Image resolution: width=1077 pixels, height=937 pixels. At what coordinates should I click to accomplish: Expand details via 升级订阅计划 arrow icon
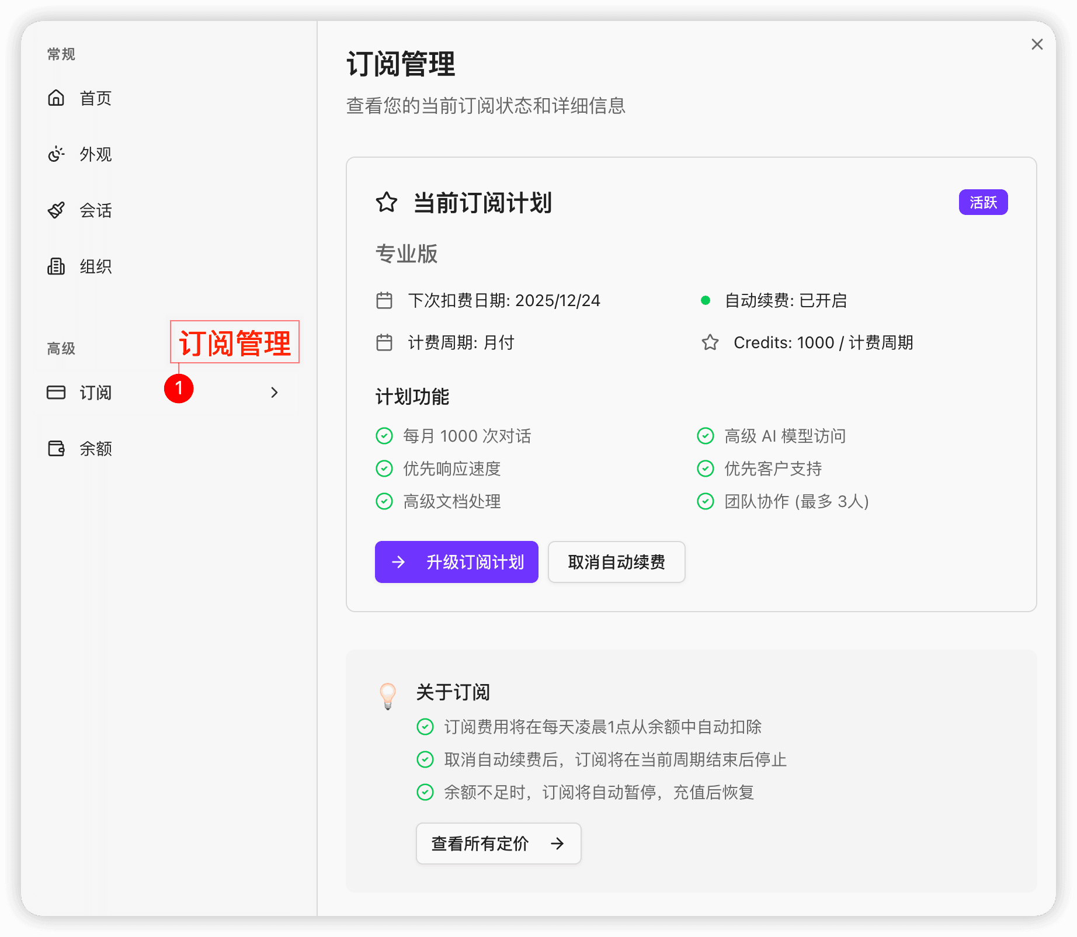pos(398,562)
